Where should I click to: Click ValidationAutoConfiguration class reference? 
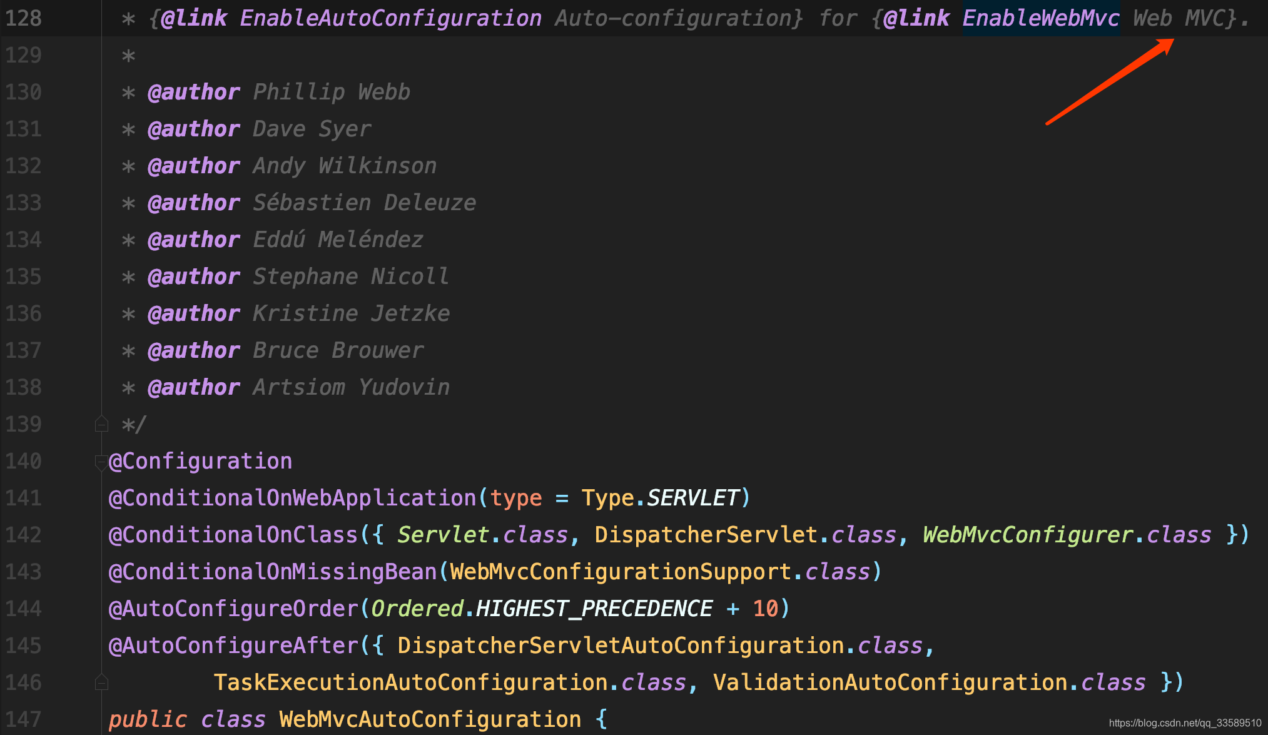tap(890, 683)
